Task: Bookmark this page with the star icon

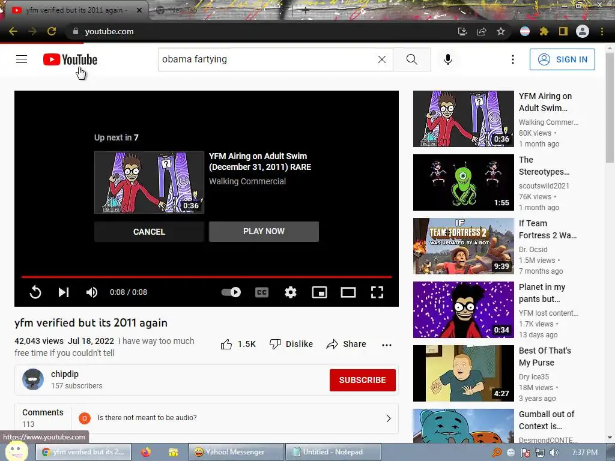Action: tap(501, 31)
